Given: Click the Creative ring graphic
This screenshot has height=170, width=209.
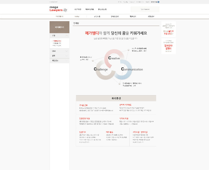Looking at the screenshot, I should point(114,58).
